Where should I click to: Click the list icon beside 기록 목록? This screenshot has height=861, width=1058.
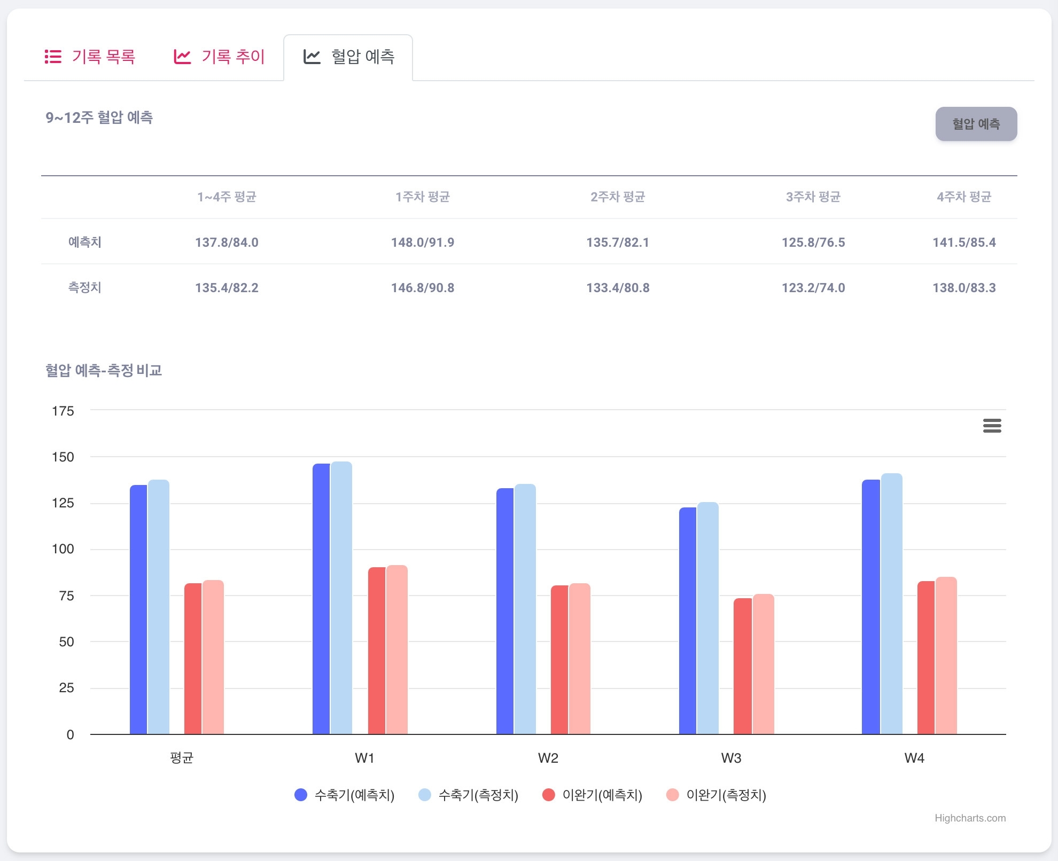pos(53,57)
